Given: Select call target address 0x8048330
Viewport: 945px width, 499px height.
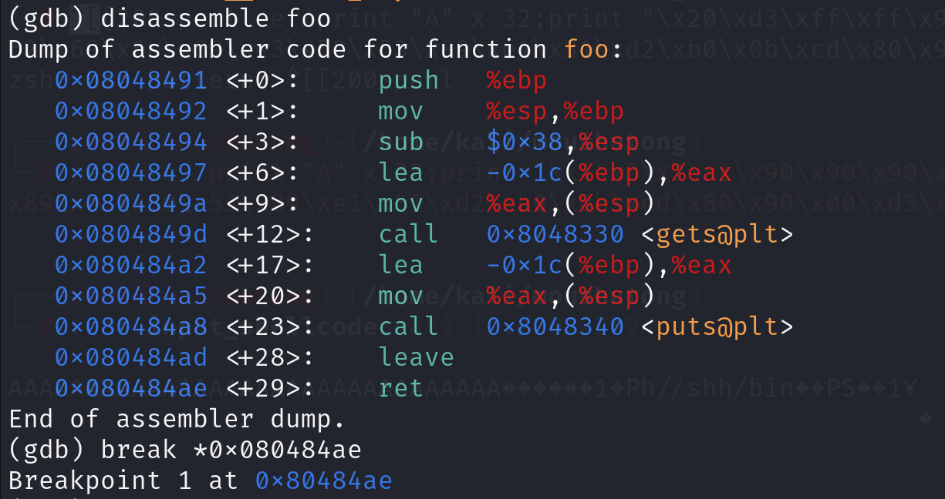Looking at the screenshot, I should pos(555,234).
